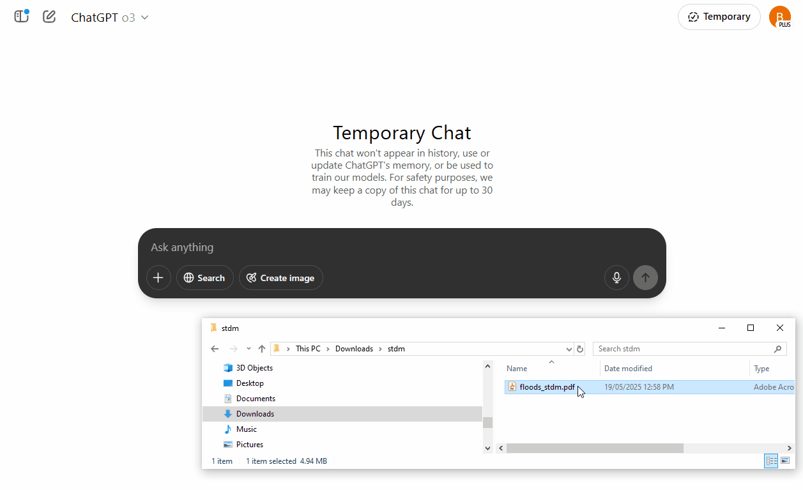Expand the address bar history dropdown
Viewport: 803px width, 490px height.
coord(569,349)
